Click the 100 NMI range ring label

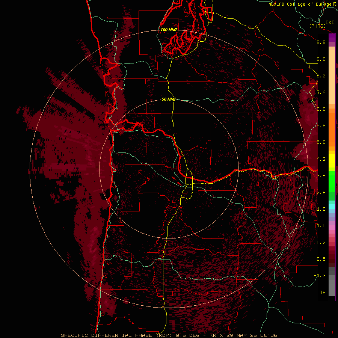tap(169, 30)
